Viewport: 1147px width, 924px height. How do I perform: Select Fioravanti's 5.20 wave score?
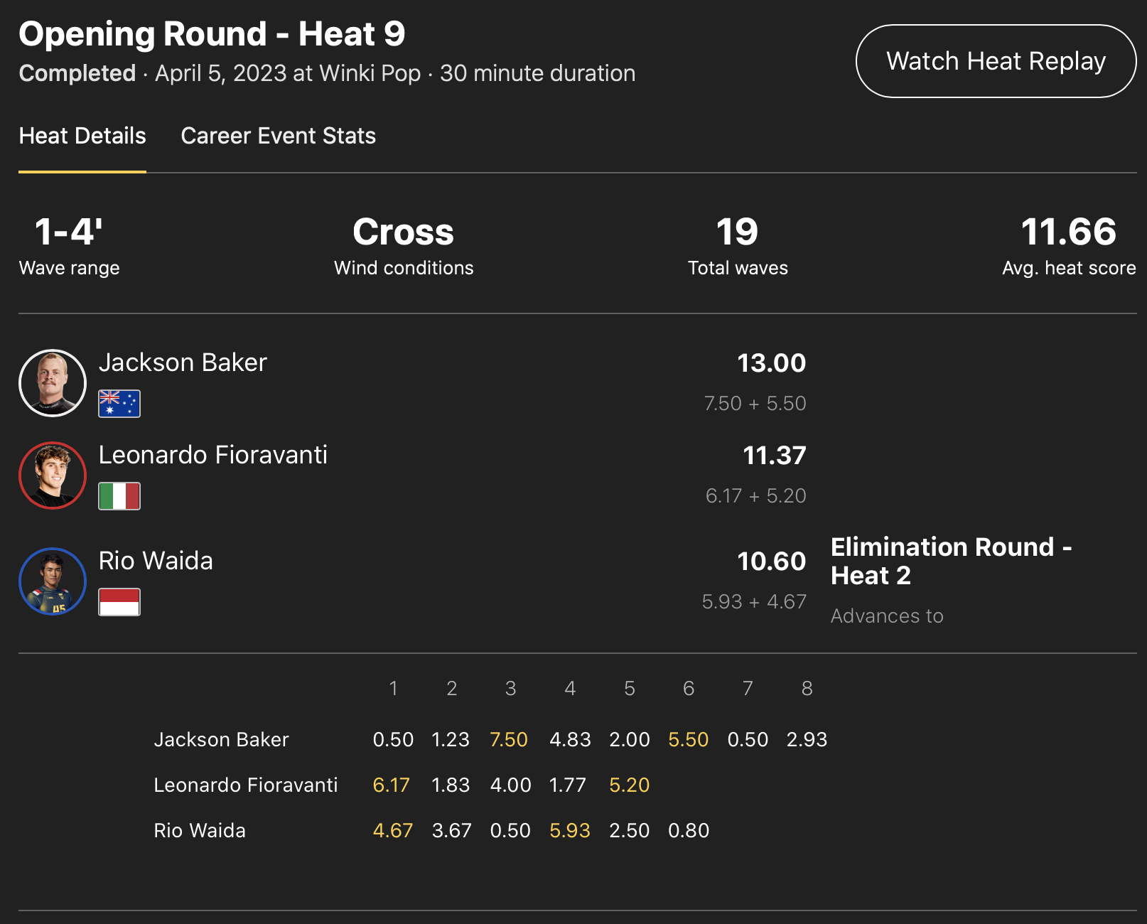629,785
